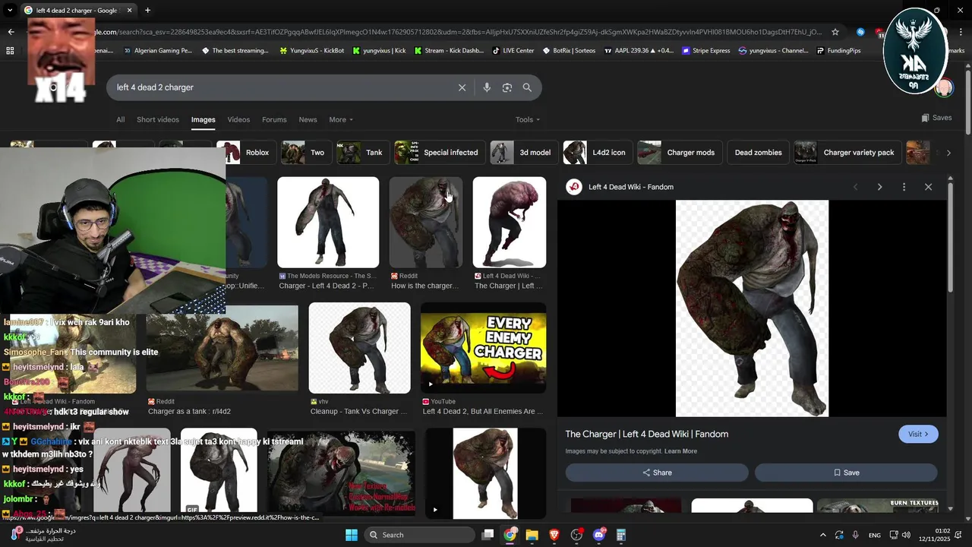The height and width of the screenshot is (547, 972).
Task: Open Discord from the taskbar
Action: 599,535
